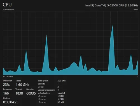Click the CPU utilization graph area
The image size is (140, 106).
pos(71,43)
